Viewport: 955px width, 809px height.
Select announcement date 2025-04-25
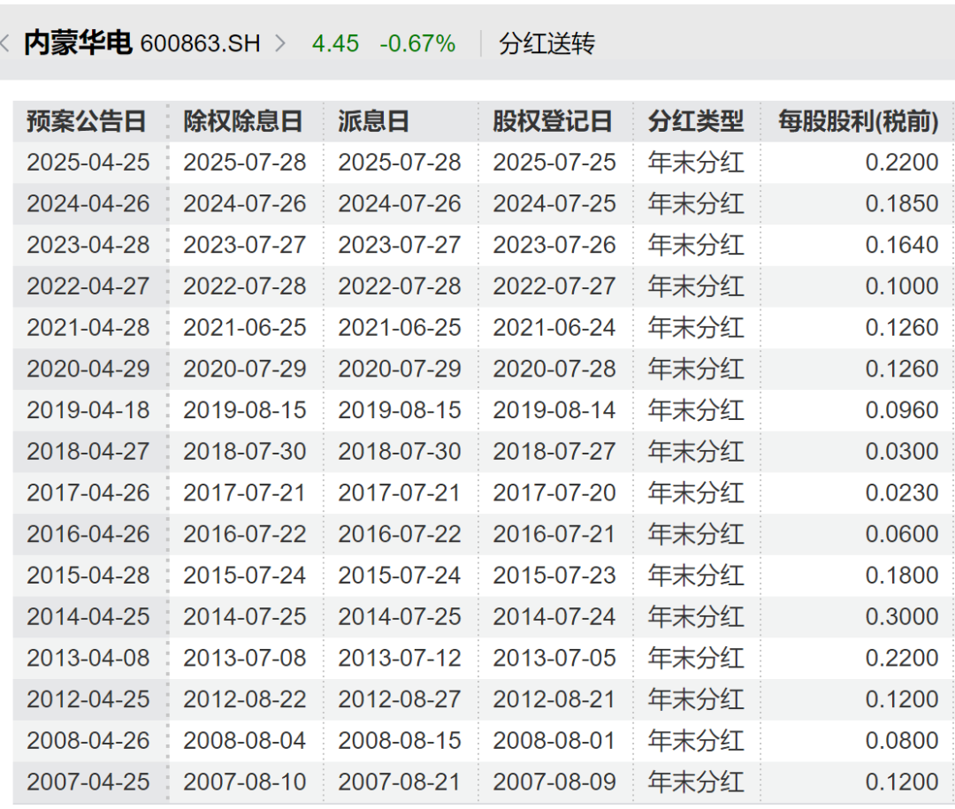88,163
